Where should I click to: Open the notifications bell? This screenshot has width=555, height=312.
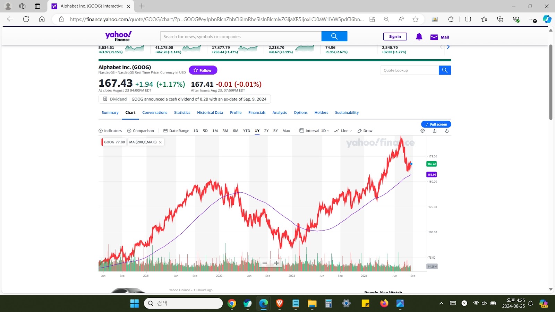click(419, 37)
